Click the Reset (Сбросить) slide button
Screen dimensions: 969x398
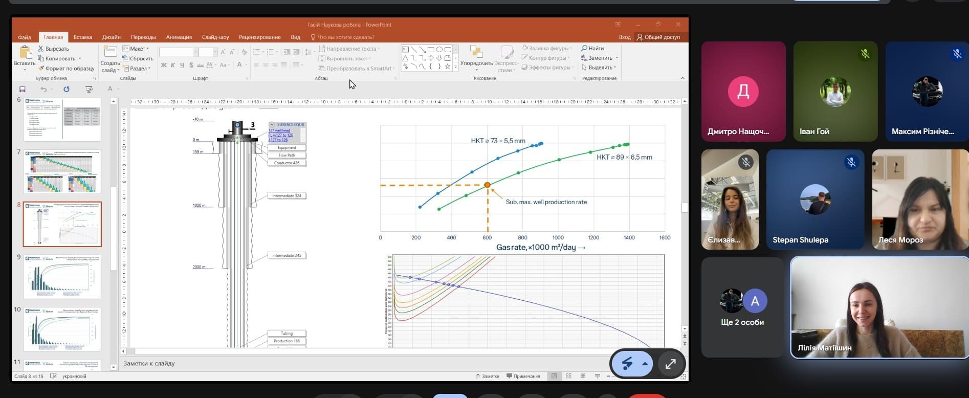(x=138, y=58)
